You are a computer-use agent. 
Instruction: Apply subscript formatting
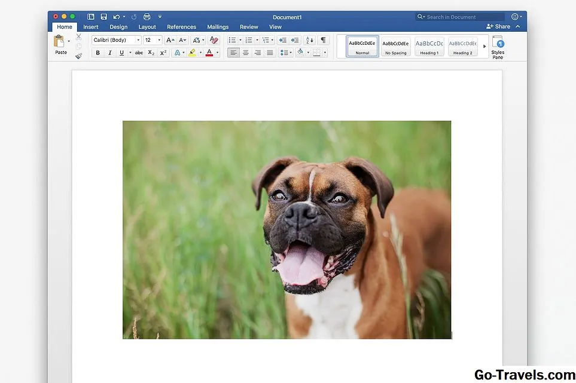tap(151, 53)
